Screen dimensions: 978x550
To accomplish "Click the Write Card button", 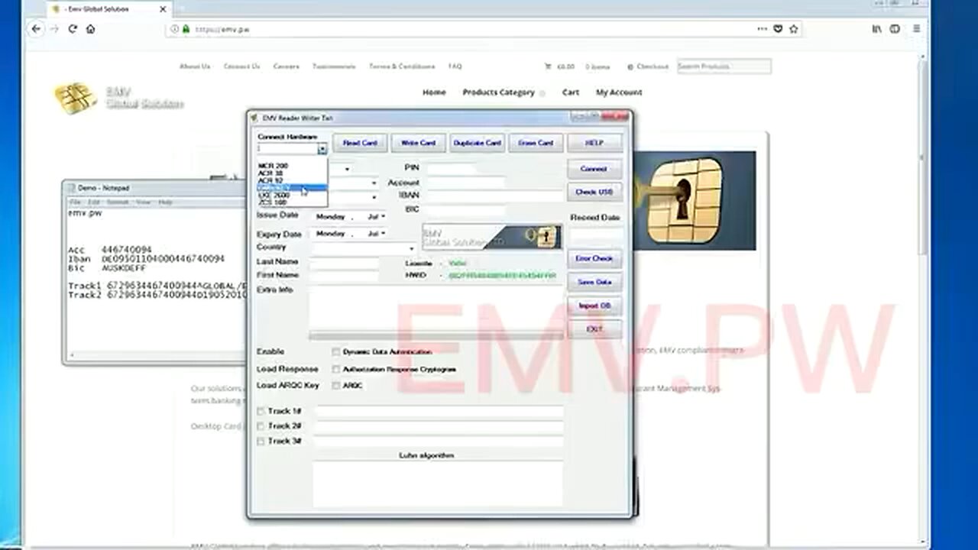I will [418, 143].
